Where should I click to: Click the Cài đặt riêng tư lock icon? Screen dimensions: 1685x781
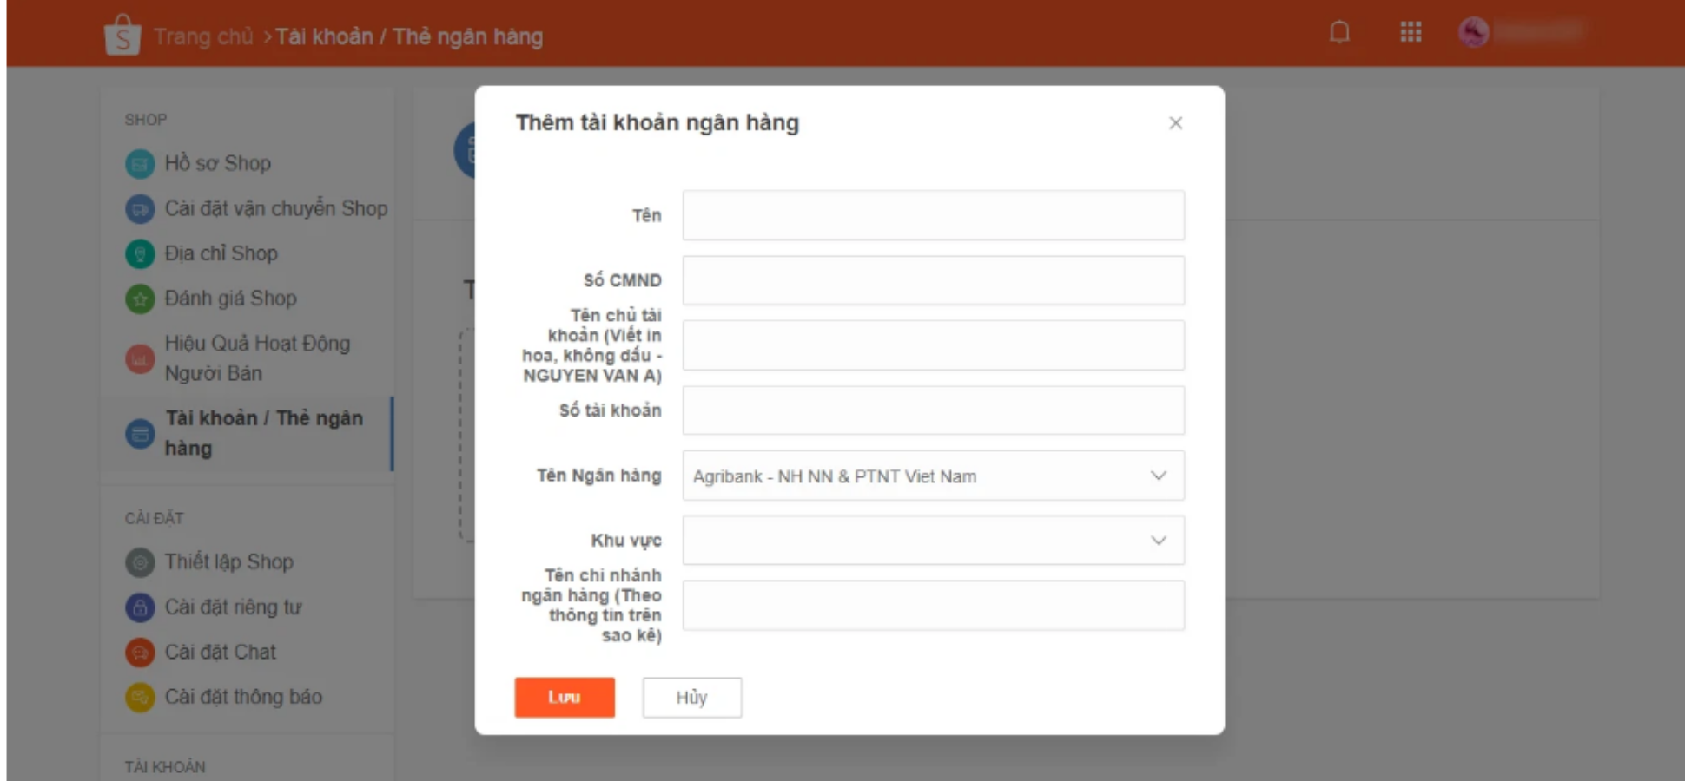(140, 607)
